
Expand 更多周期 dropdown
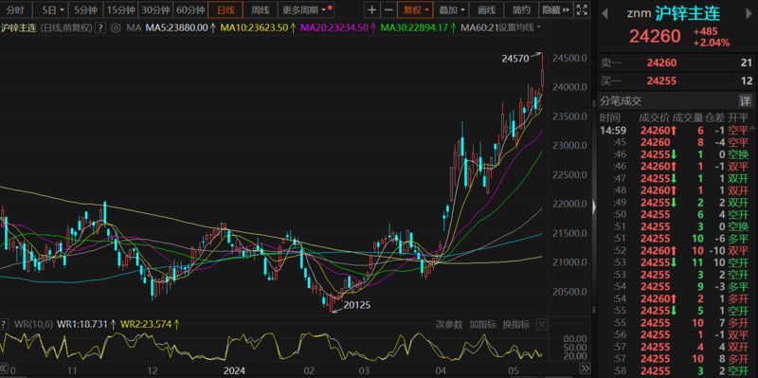[x=306, y=9]
